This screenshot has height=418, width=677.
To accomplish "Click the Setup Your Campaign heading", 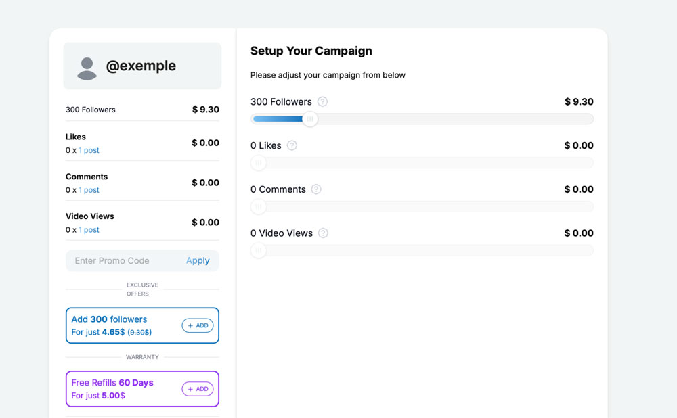I will tap(311, 51).
